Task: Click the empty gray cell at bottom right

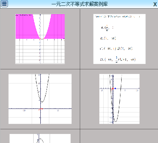Action: point(119,136)
